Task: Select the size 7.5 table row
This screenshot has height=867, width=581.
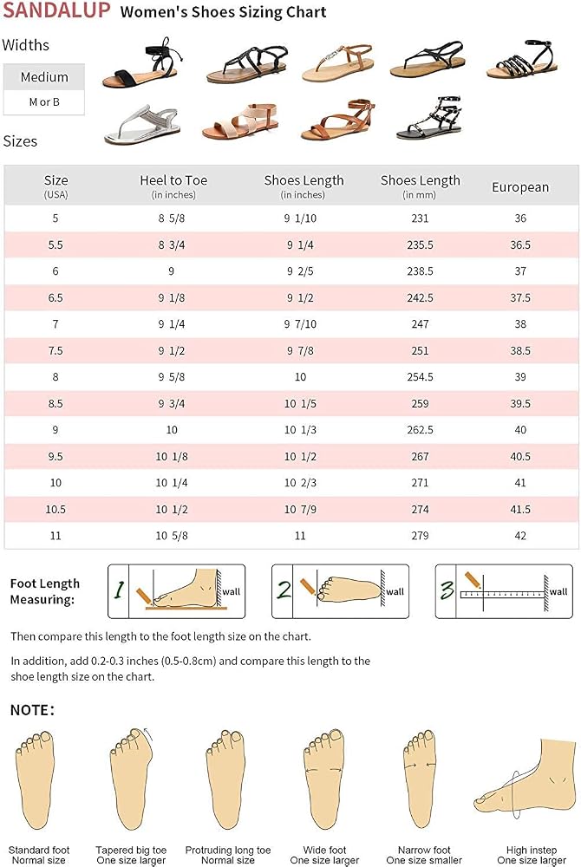Action: click(x=291, y=350)
